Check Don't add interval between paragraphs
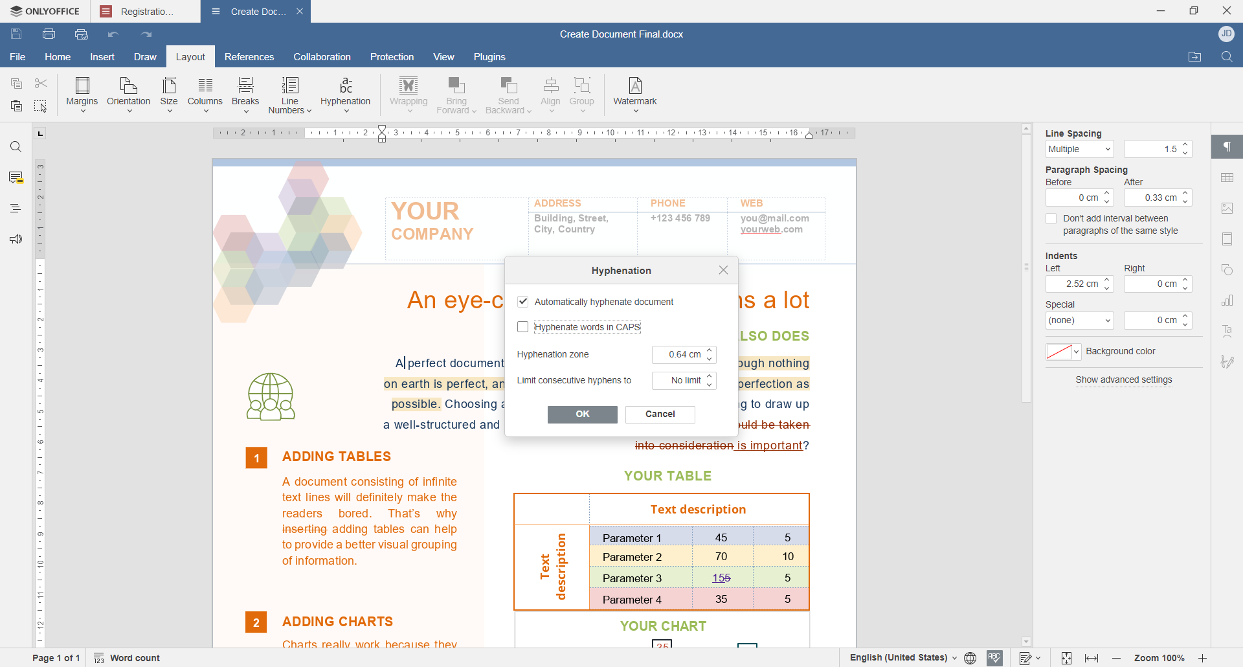Screen dimensions: 1243x667 pos(1051,219)
